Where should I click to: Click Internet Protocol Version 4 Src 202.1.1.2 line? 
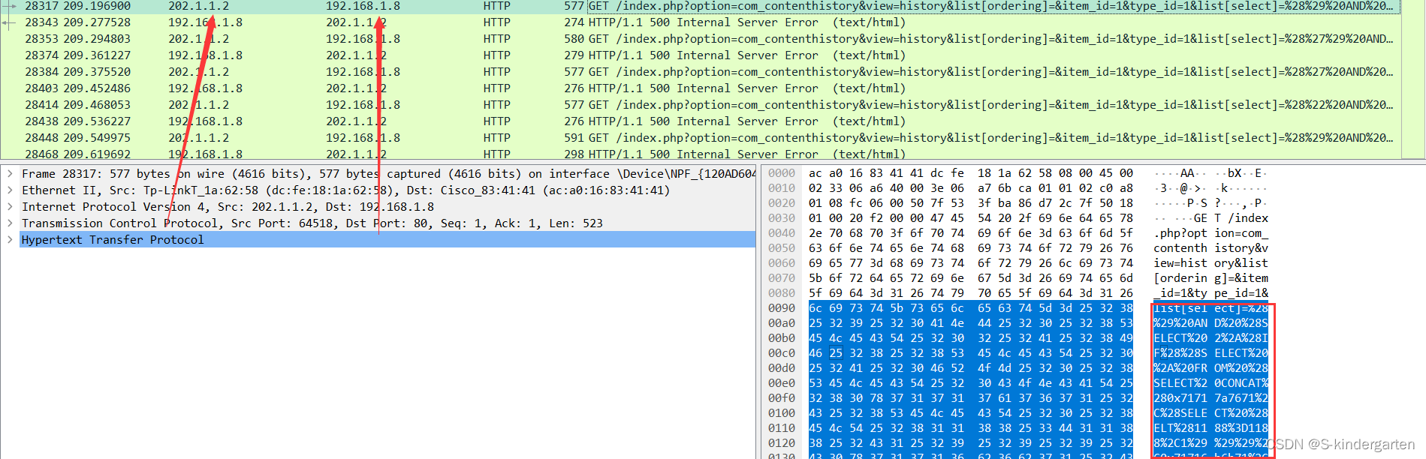click(x=228, y=207)
